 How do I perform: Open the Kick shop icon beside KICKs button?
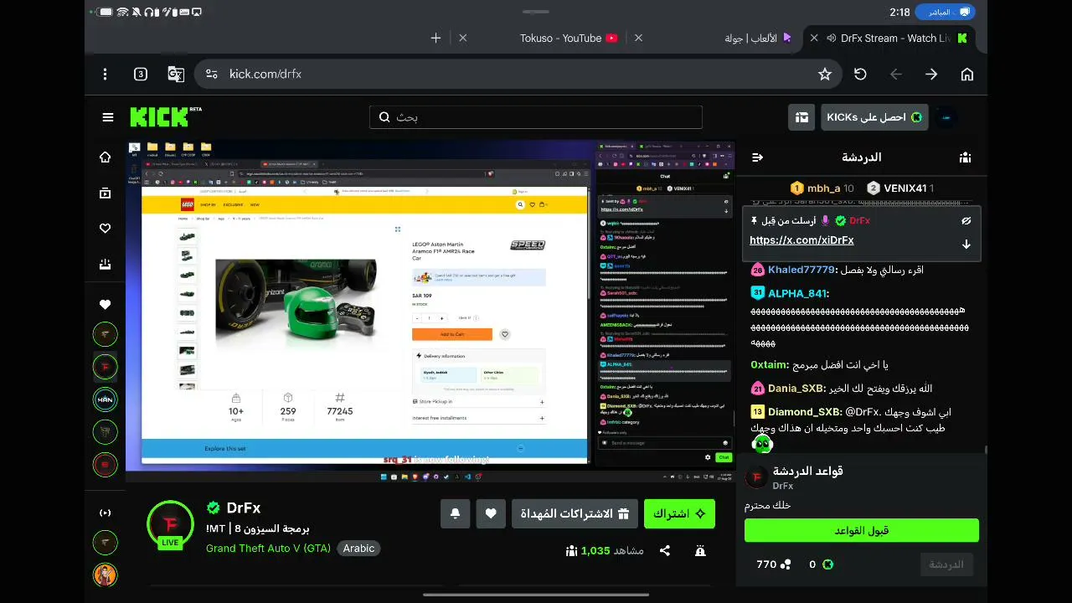click(x=801, y=117)
